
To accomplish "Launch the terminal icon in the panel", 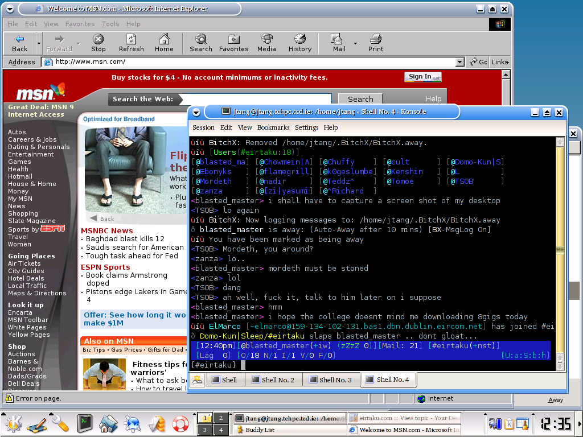I will pyautogui.click(x=85, y=424).
